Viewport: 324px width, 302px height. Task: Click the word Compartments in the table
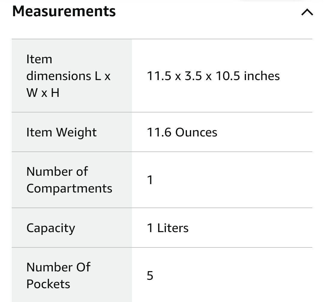point(69,188)
